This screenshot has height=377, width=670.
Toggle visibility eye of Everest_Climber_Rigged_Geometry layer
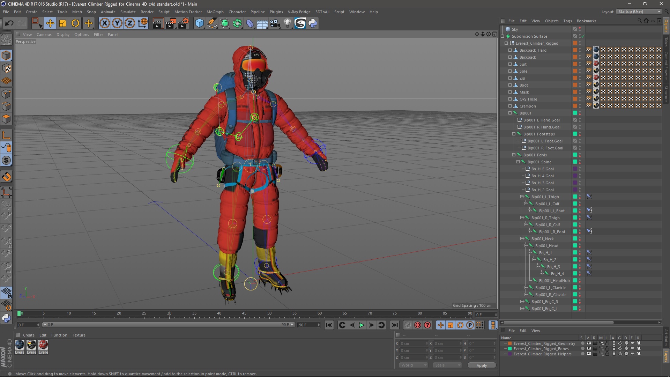[589, 343]
